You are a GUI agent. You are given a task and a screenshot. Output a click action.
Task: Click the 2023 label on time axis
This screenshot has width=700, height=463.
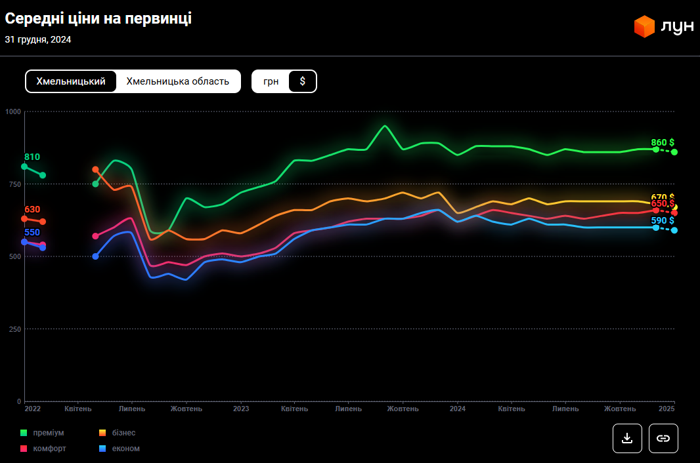tap(241, 409)
